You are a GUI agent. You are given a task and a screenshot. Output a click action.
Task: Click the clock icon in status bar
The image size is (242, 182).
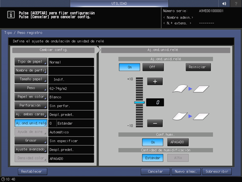tap(3, 179)
